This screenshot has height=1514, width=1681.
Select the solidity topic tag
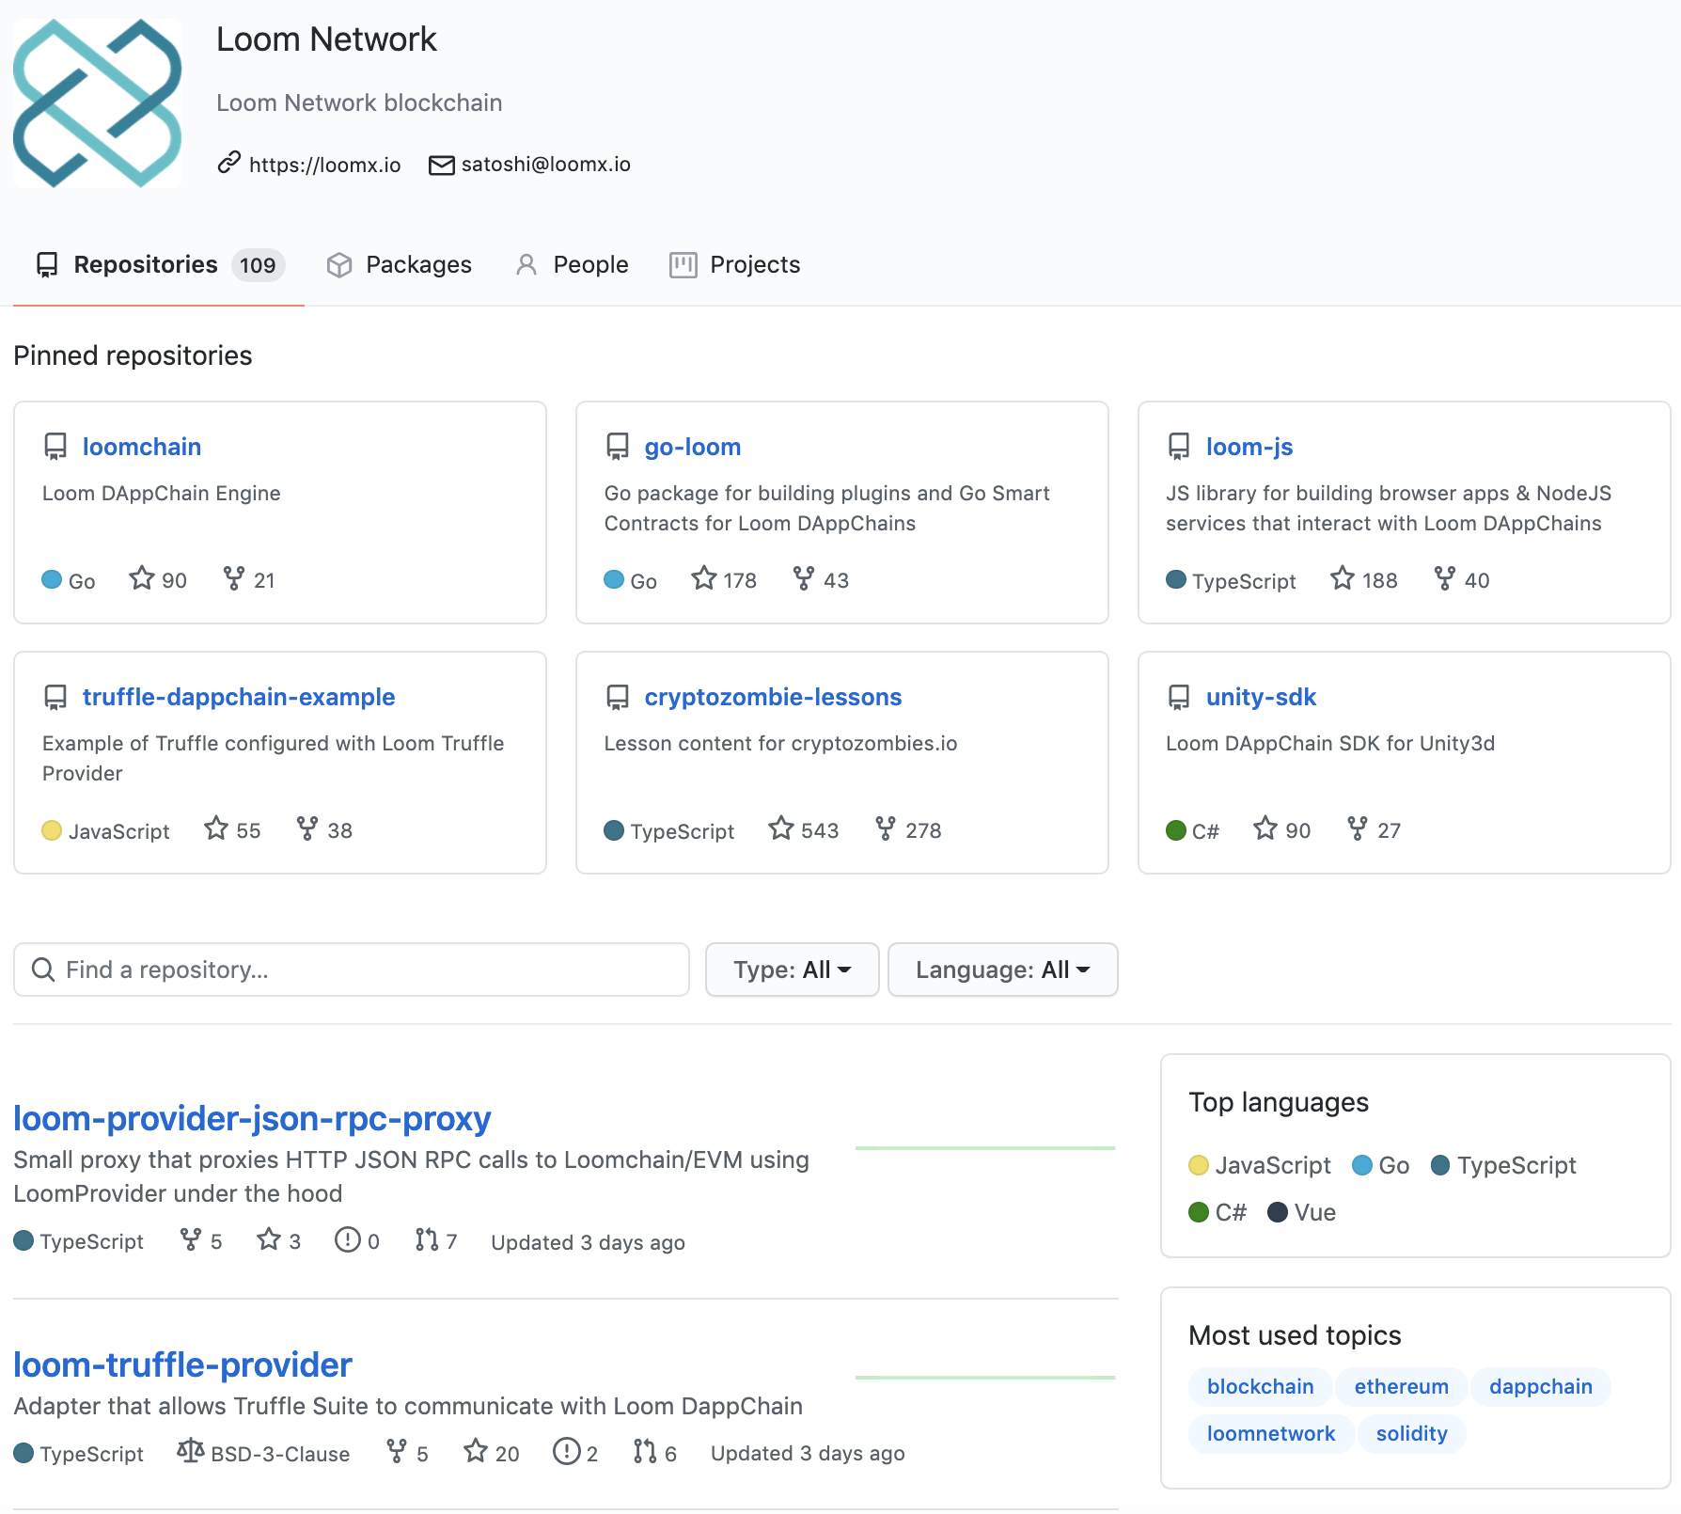pos(1411,1434)
